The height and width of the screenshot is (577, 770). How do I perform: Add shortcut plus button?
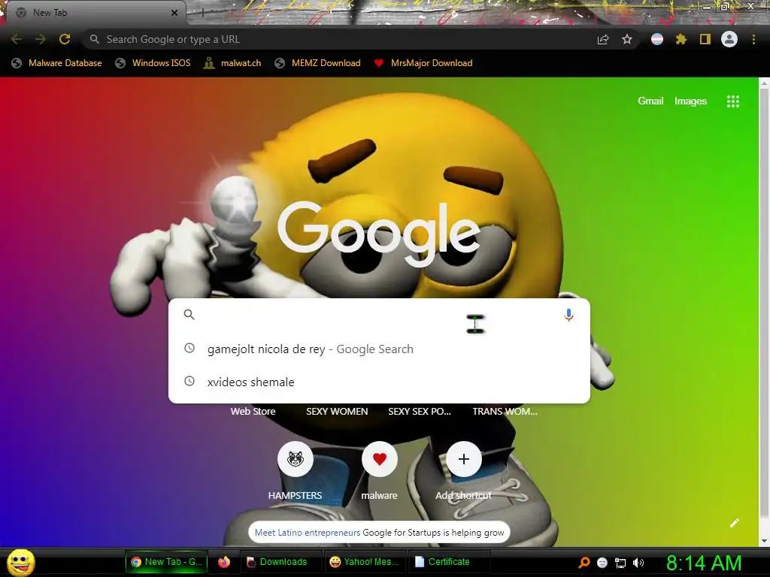point(463,459)
